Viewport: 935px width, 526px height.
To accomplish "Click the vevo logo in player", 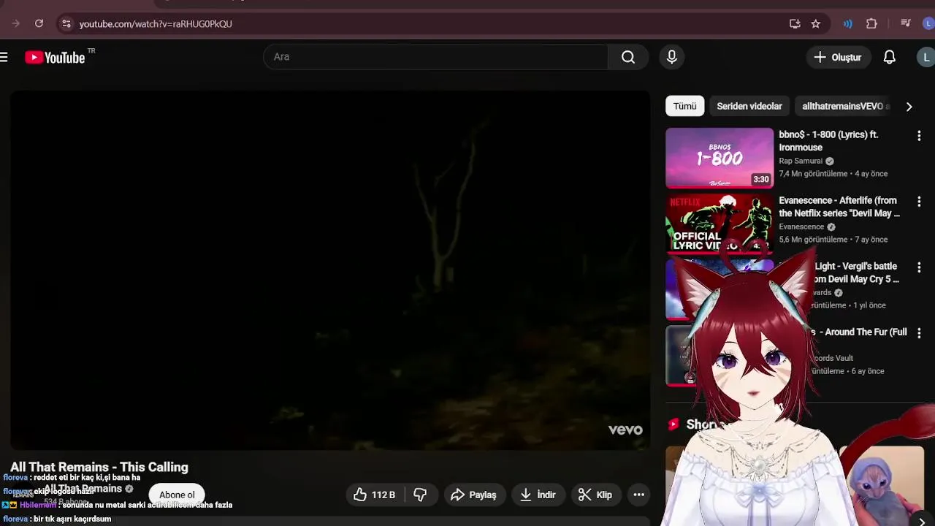I will (x=625, y=430).
